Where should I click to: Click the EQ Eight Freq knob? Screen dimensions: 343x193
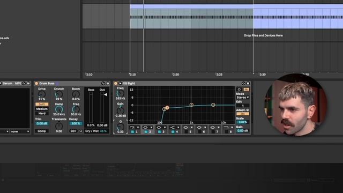[120, 93]
